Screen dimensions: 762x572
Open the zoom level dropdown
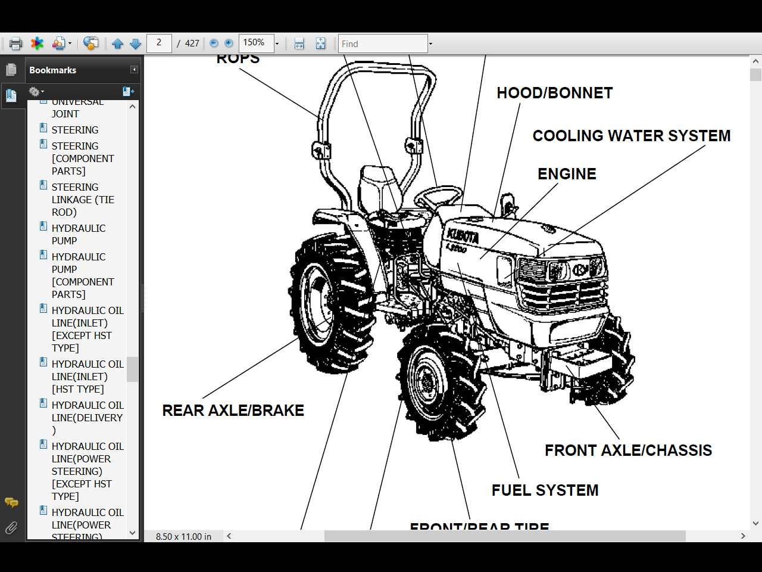(x=277, y=43)
